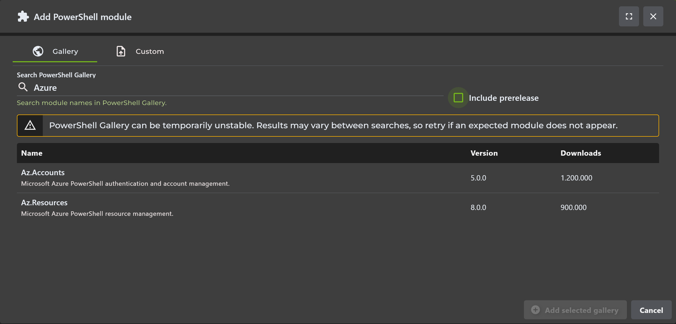The width and height of the screenshot is (676, 324).
Task: Click Az.Accounts authentication description text
Action: tap(125, 184)
